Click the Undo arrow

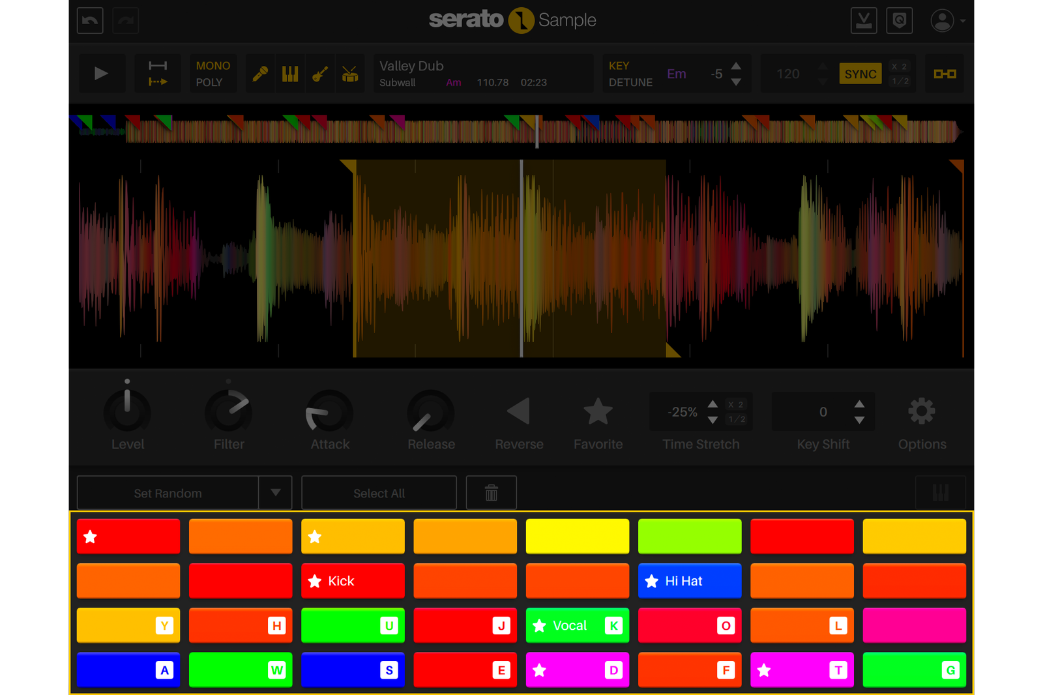89,20
